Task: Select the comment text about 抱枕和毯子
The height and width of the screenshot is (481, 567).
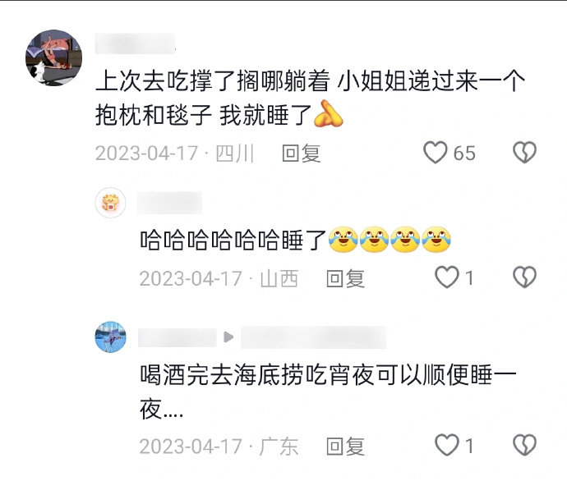Action: click(x=310, y=98)
